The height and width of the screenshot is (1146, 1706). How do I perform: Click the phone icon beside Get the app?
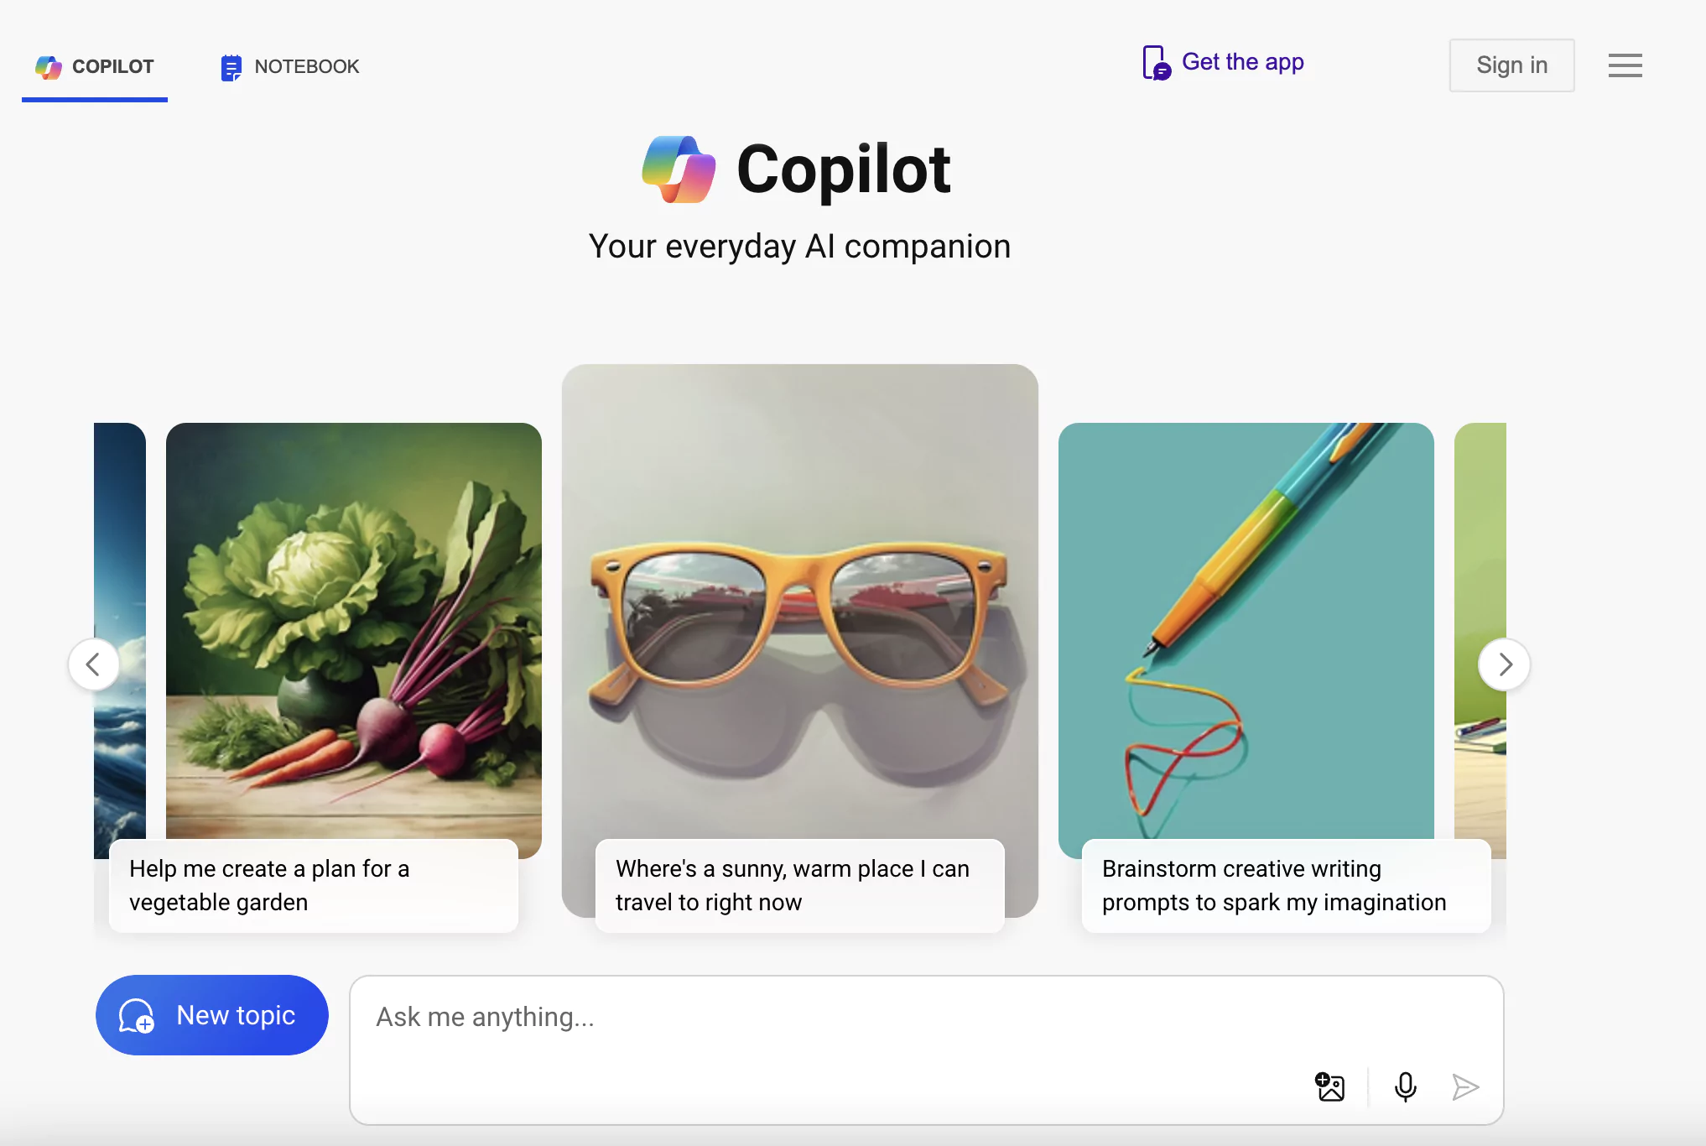click(1157, 63)
